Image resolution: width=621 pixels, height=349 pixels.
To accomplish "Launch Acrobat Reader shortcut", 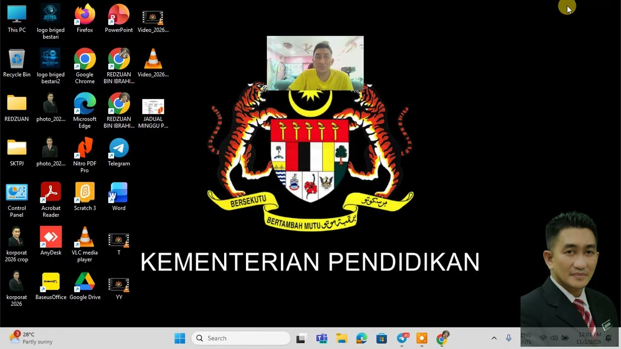I will (50, 200).
